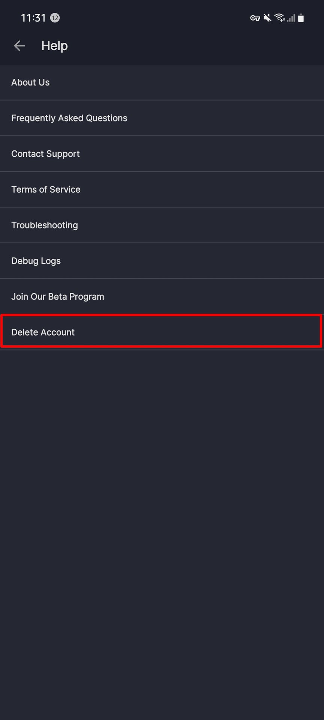The width and height of the screenshot is (324, 720).
Task: Select Contact Support
Action: pos(45,154)
